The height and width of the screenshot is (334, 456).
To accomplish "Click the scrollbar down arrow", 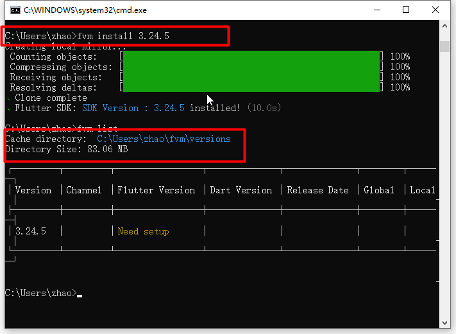I will click(444, 323).
